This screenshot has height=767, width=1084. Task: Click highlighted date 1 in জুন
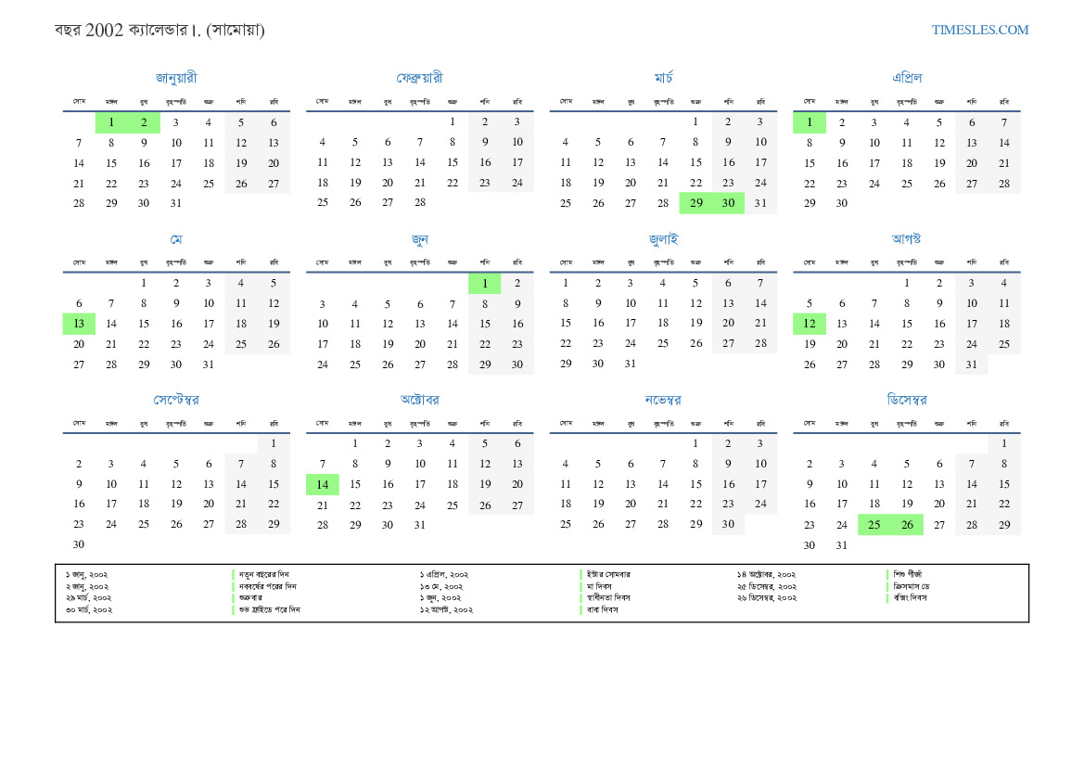(x=485, y=284)
